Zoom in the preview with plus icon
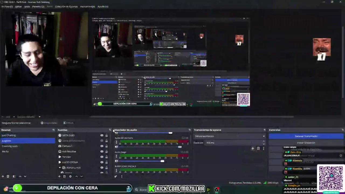This screenshot has height=194, width=345. point(14,117)
